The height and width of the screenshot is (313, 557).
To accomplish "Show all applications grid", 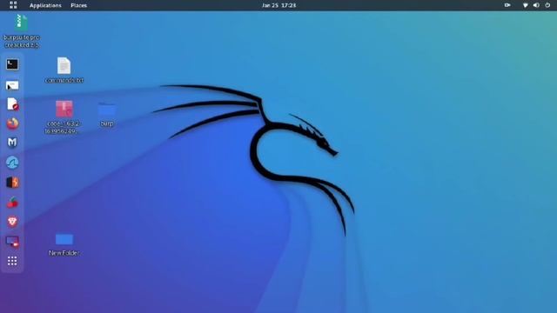I will pos(12,261).
